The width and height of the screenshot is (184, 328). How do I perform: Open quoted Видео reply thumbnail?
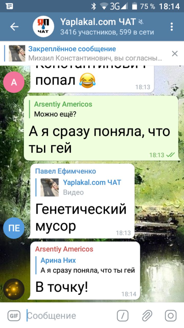(x=50, y=187)
